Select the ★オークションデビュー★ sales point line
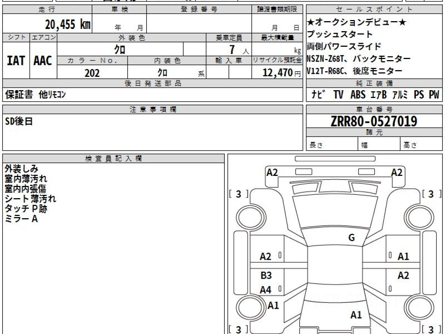The image size is (445, 334). tap(357, 22)
